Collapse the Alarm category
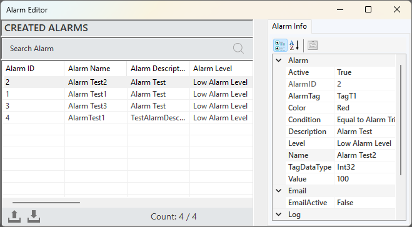 [279, 60]
